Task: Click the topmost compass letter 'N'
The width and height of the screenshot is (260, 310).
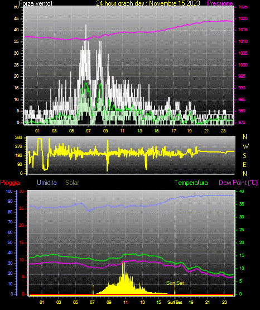Action: tap(245, 137)
